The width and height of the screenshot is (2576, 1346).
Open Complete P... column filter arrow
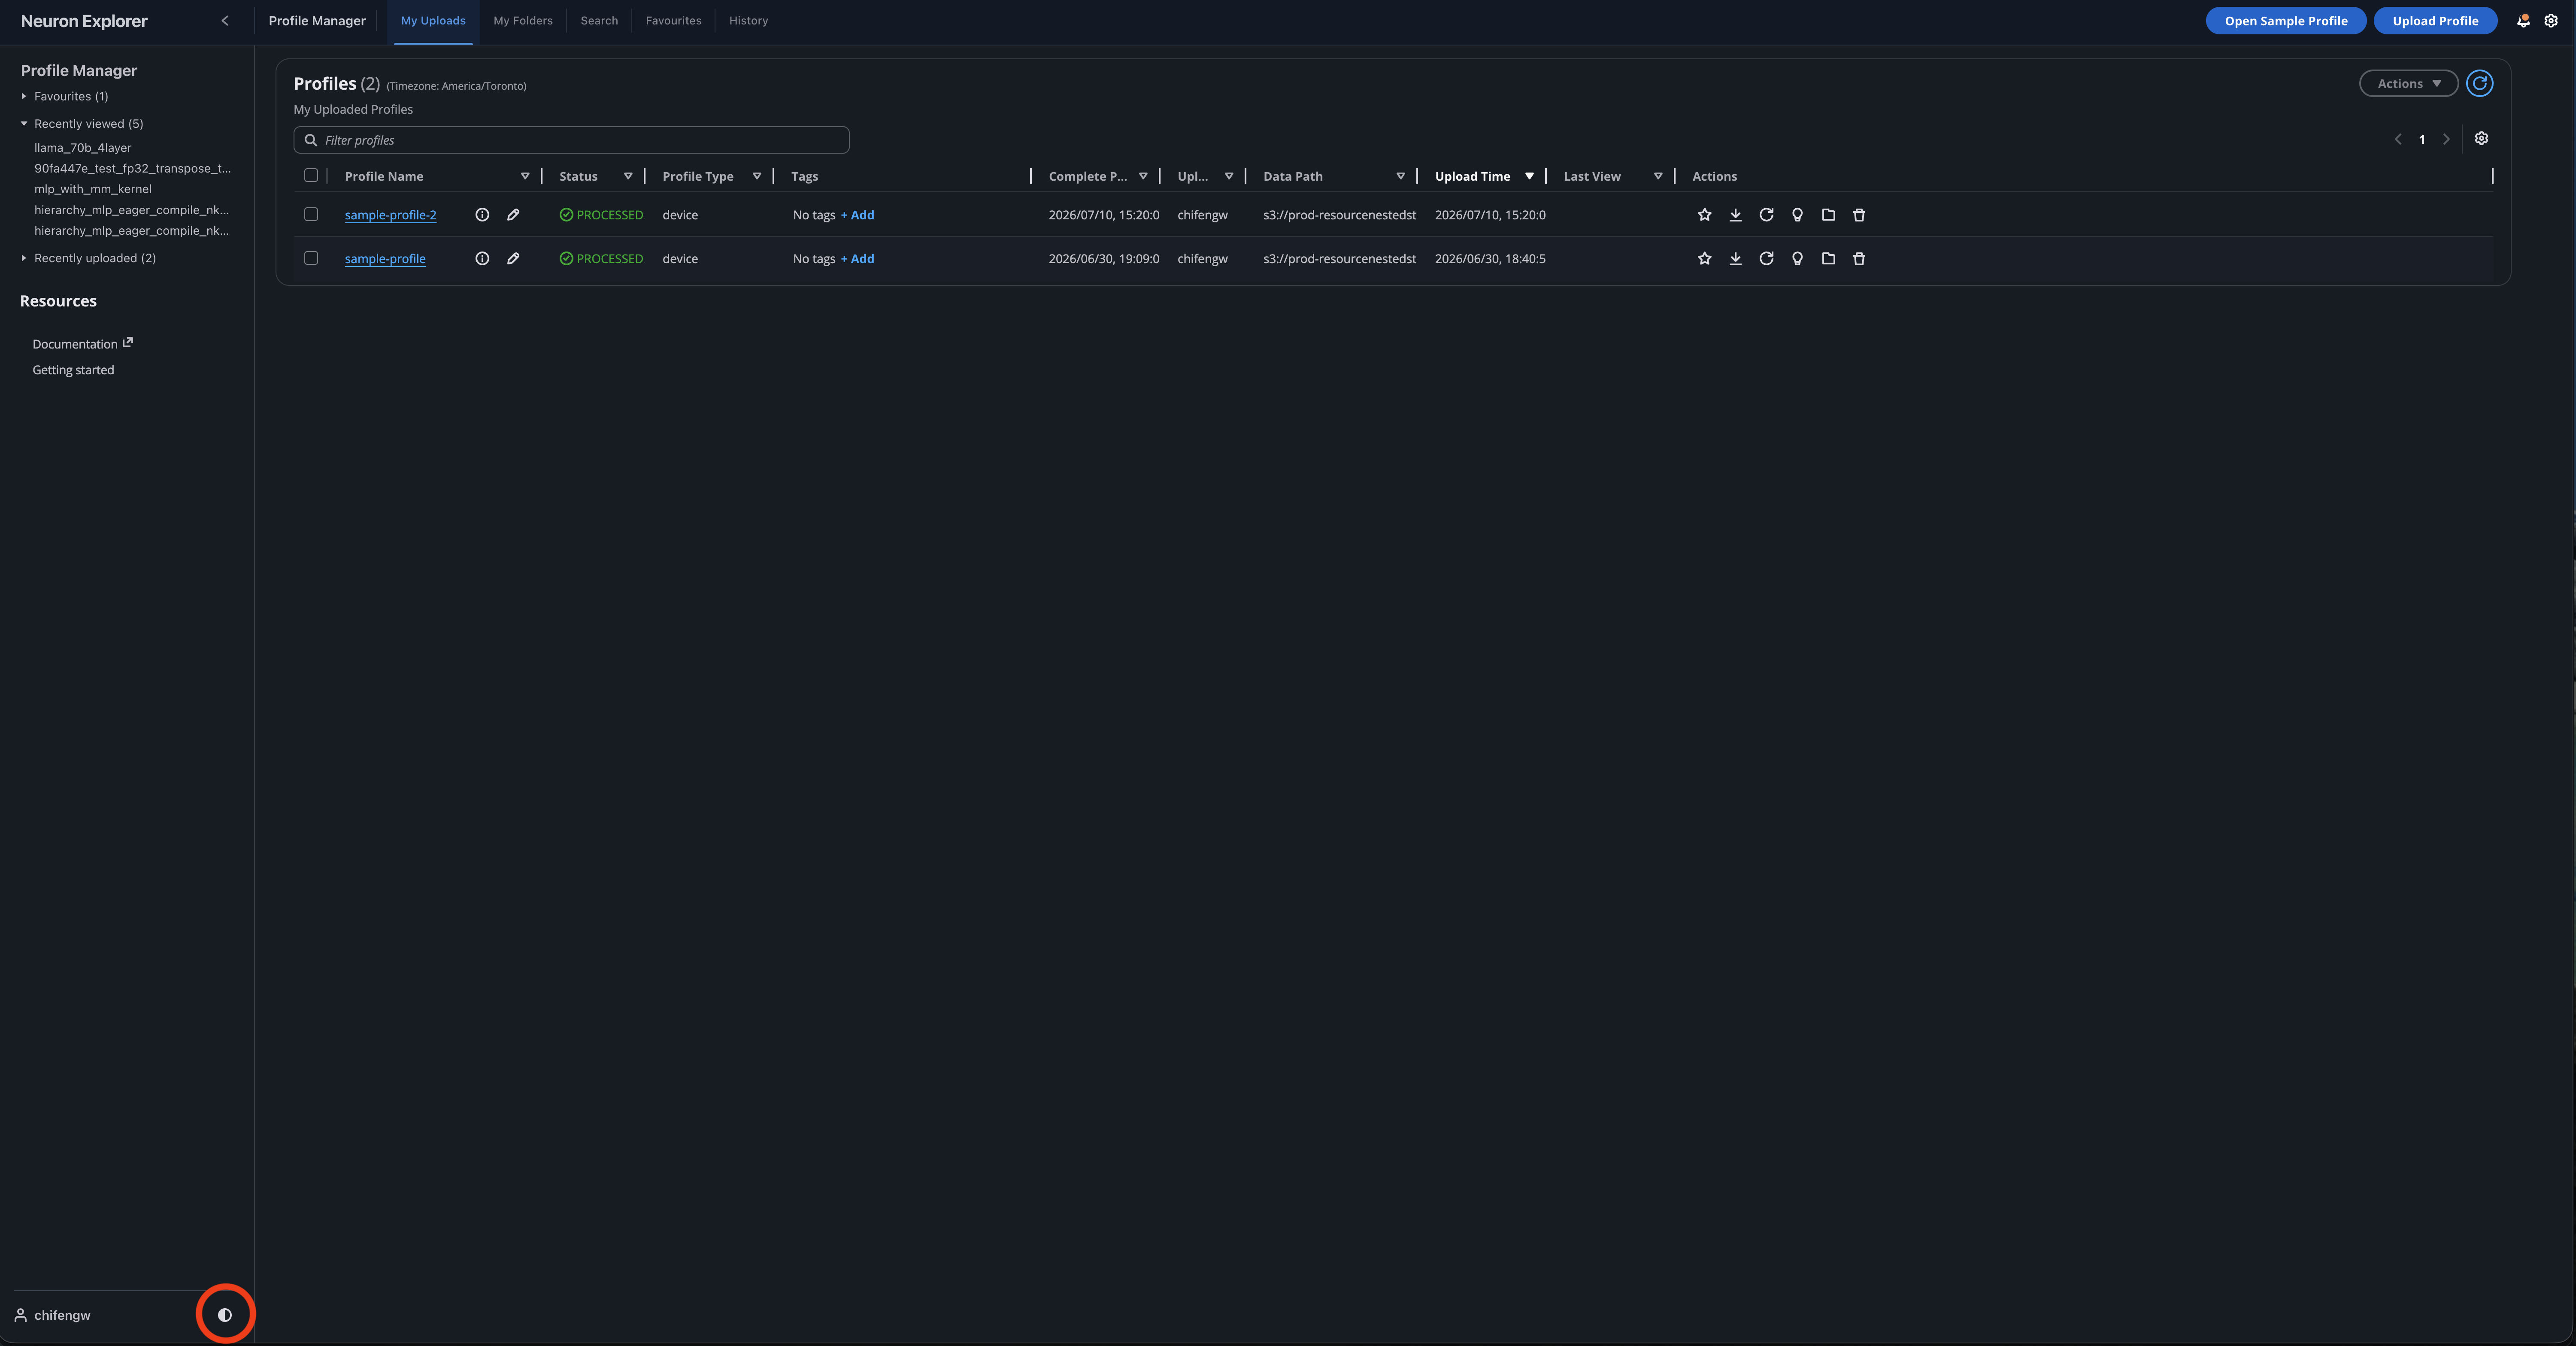pyautogui.click(x=1143, y=176)
